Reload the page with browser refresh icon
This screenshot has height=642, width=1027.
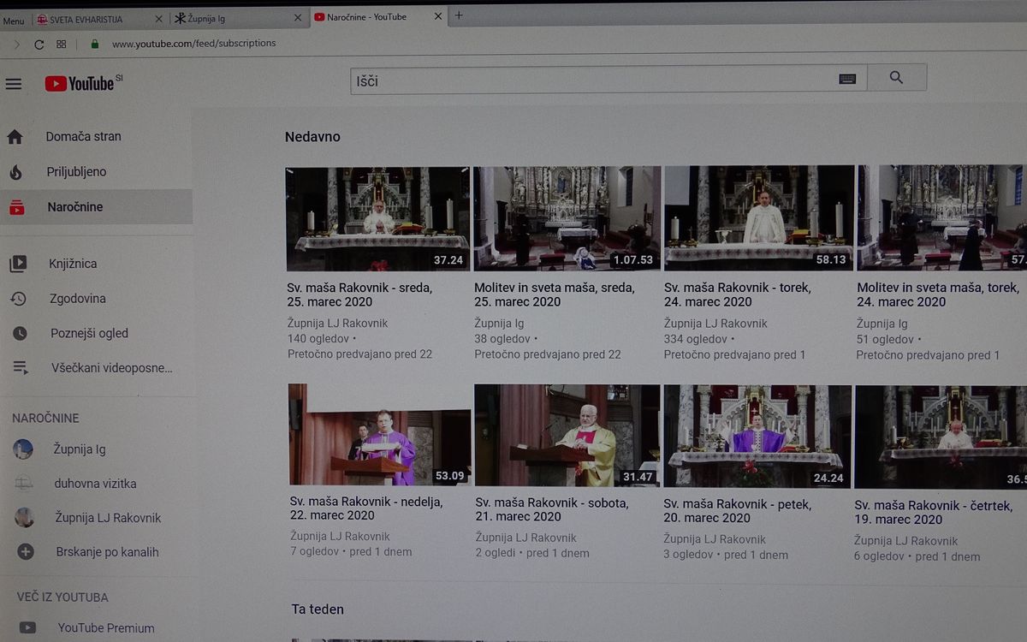click(39, 44)
